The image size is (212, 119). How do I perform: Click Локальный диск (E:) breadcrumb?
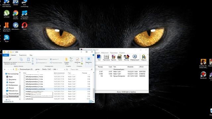pos(26,69)
